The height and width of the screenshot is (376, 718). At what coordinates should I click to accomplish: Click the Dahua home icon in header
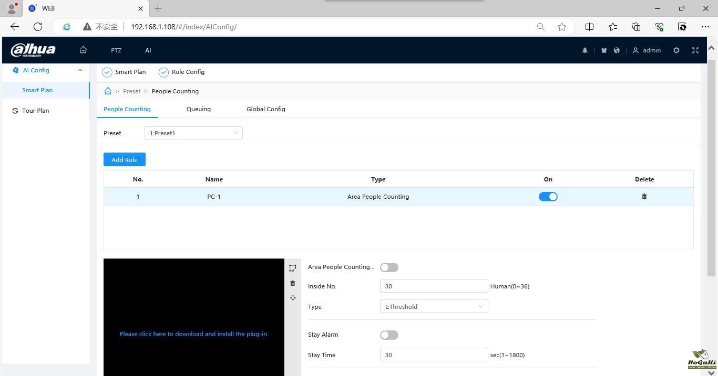point(83,50)
